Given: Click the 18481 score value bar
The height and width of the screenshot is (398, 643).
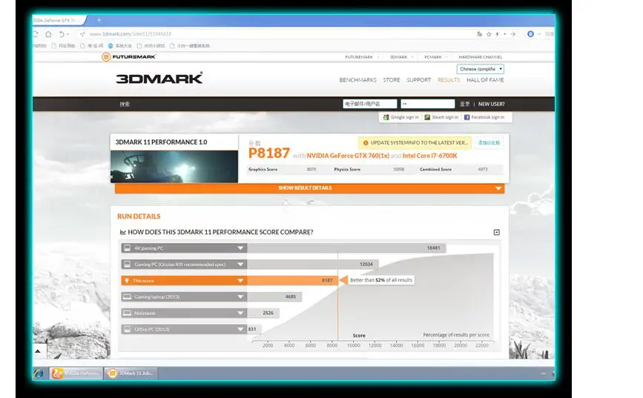Looking at the screenshot, I should coord(346,248).
